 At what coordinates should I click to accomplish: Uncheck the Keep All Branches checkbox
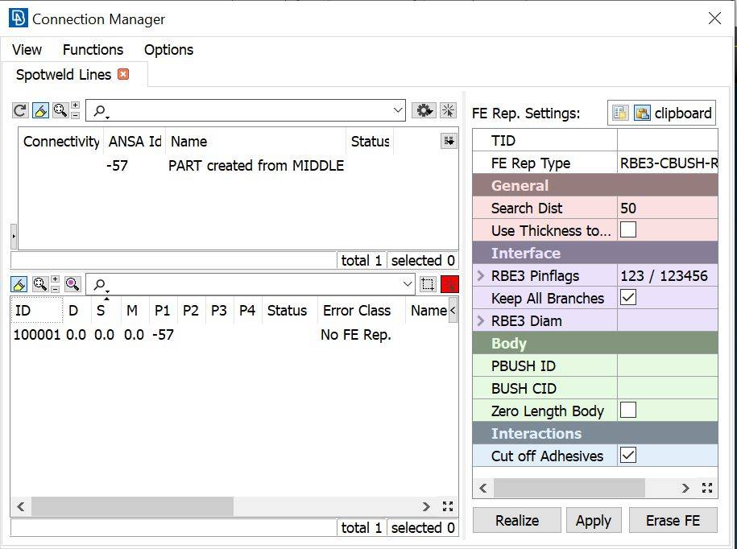click(628, 298)
